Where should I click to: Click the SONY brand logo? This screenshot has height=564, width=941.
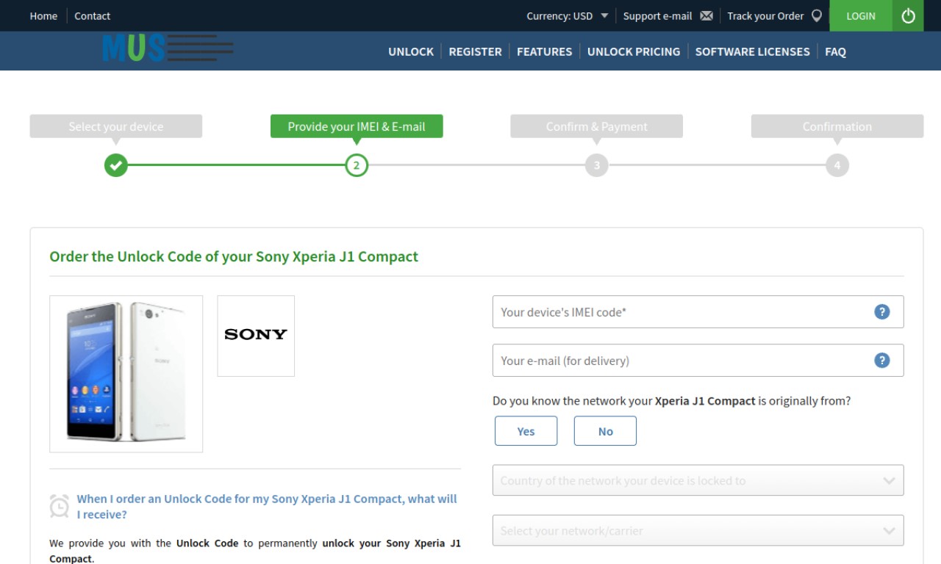pyautogui.click(x=256, y=336)
